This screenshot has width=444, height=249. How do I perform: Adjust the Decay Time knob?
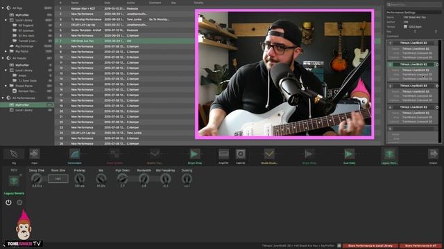tap(37, 178)
